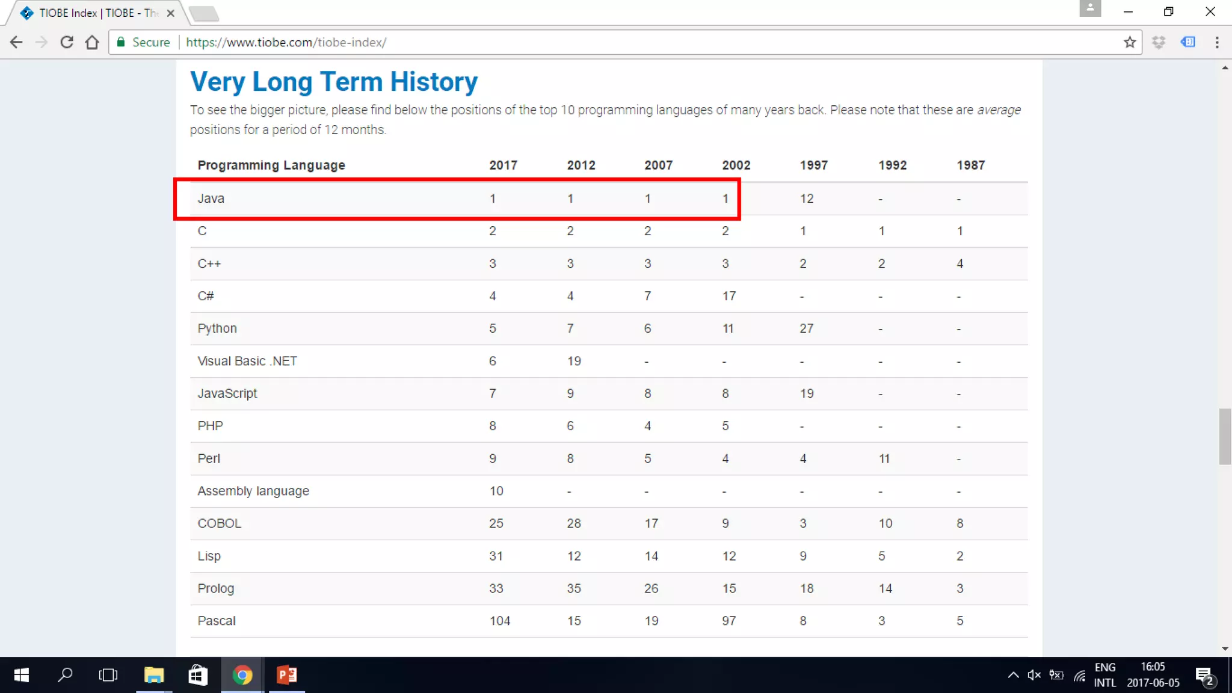Reload the TIOBE page
Viewport: 1232px width, 693px height.
[67, 42]
